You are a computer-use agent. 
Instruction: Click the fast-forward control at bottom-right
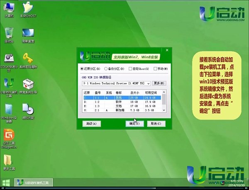click(x=246, y=188)
